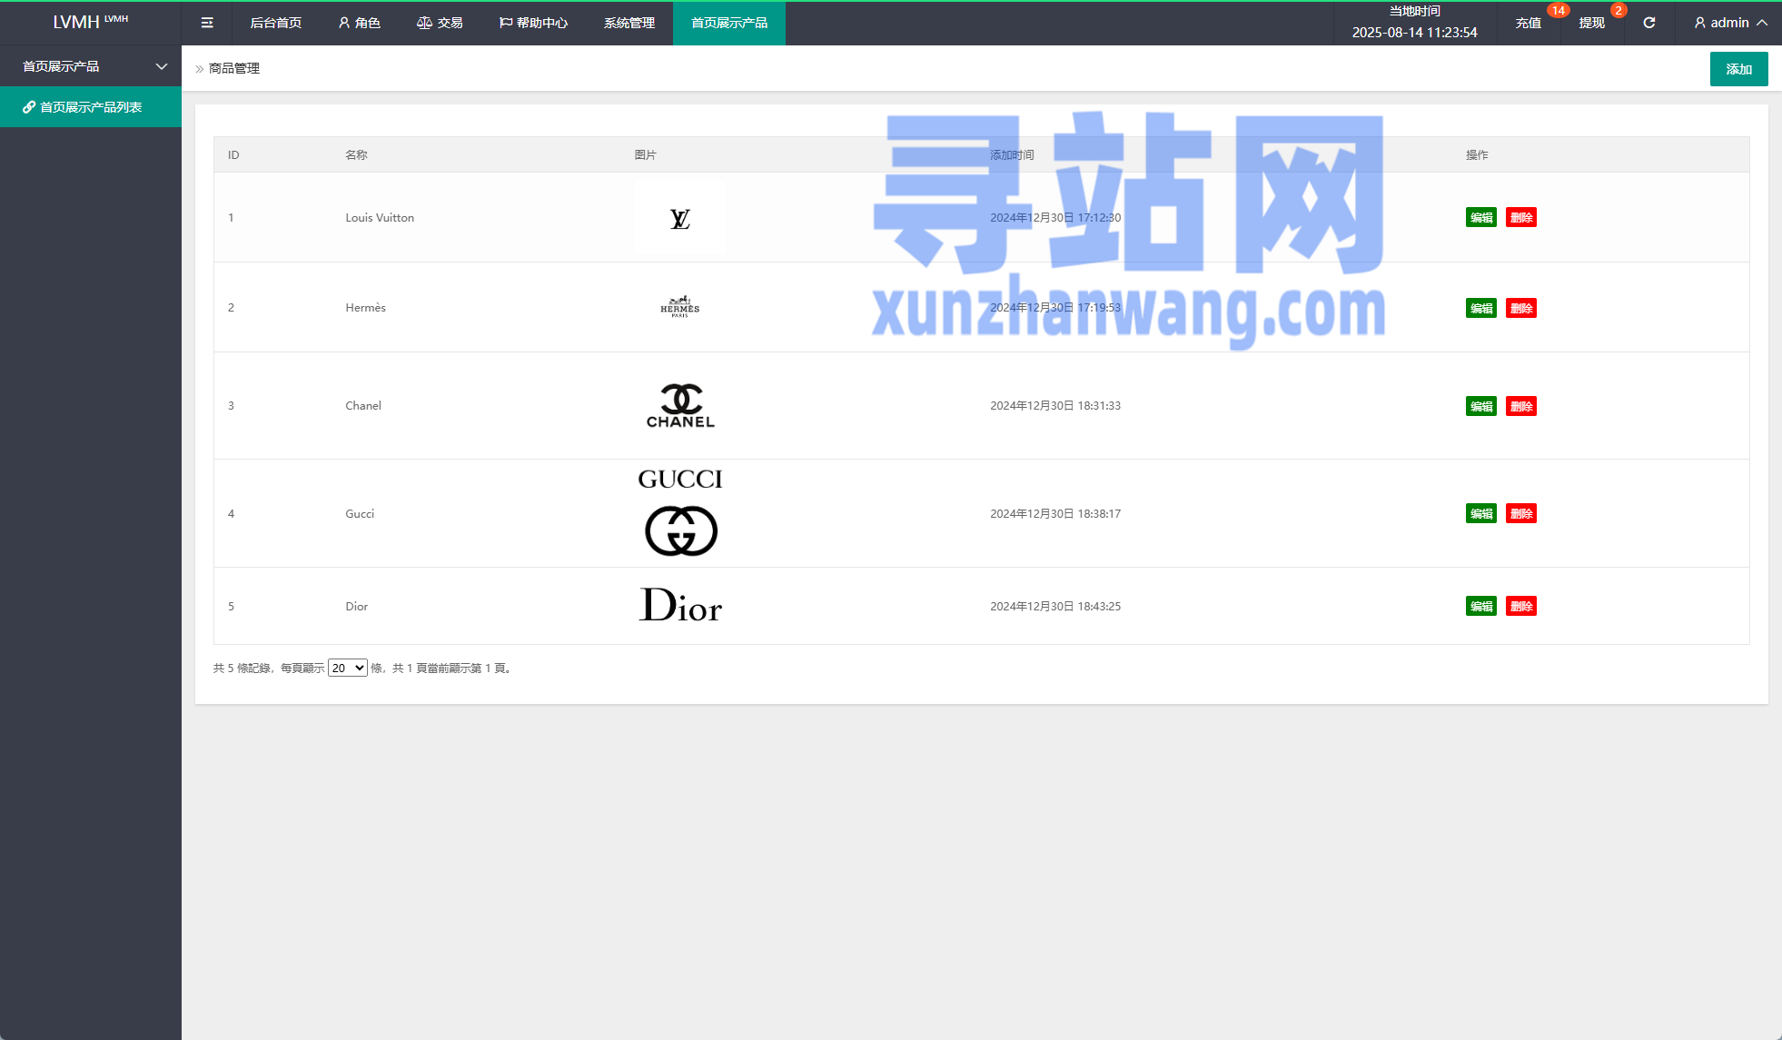
Task: Open the 交易 menu
Action: pyautogui.click(x=440, y=23)
